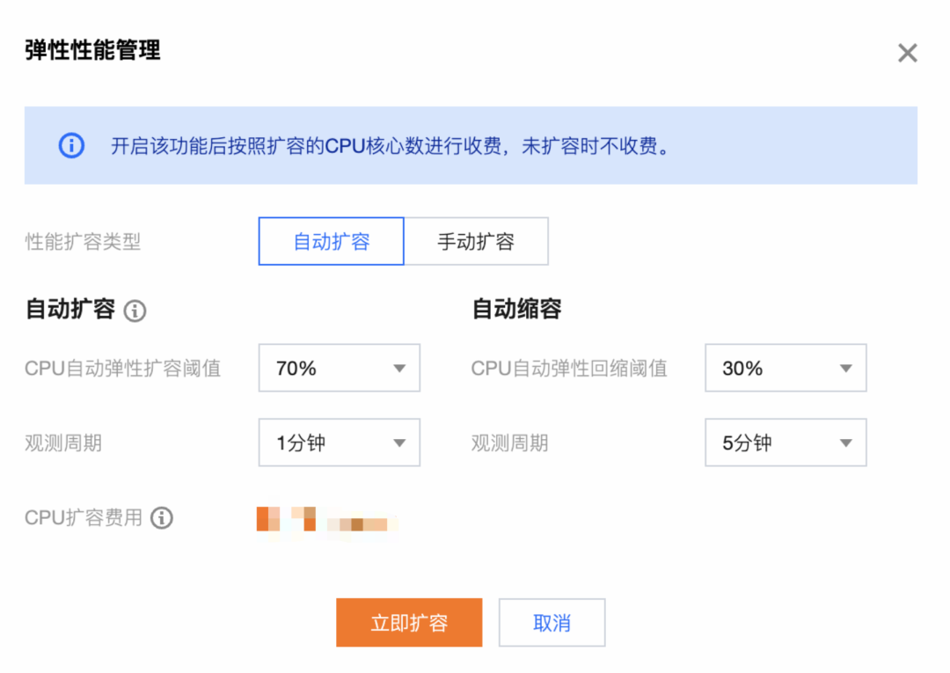Click the info icon beside the 自动扩容 heading
The image size is (950, 673).
click(x=135, y=311)
